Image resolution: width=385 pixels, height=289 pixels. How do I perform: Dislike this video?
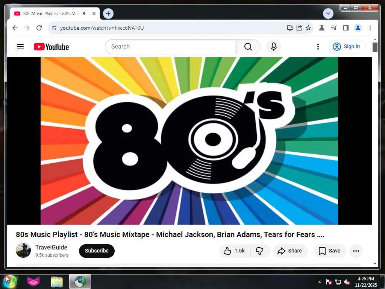260,251
